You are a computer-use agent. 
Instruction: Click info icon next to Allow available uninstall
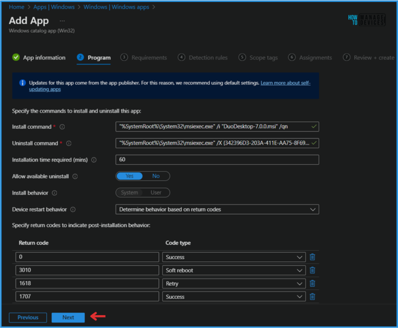75,176
